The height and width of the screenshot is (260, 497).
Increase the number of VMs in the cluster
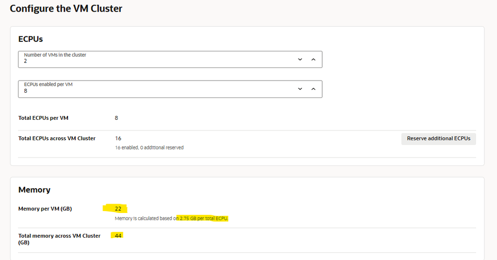313,60
